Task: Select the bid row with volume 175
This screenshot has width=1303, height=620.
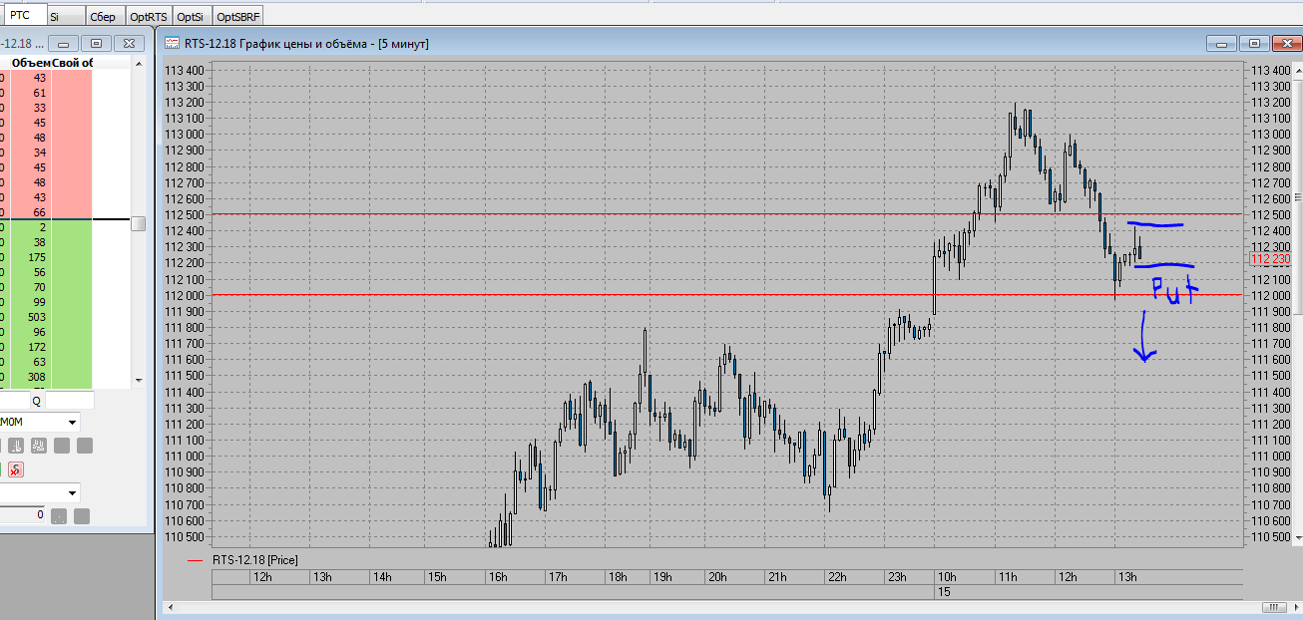Action: coord(46,257)
